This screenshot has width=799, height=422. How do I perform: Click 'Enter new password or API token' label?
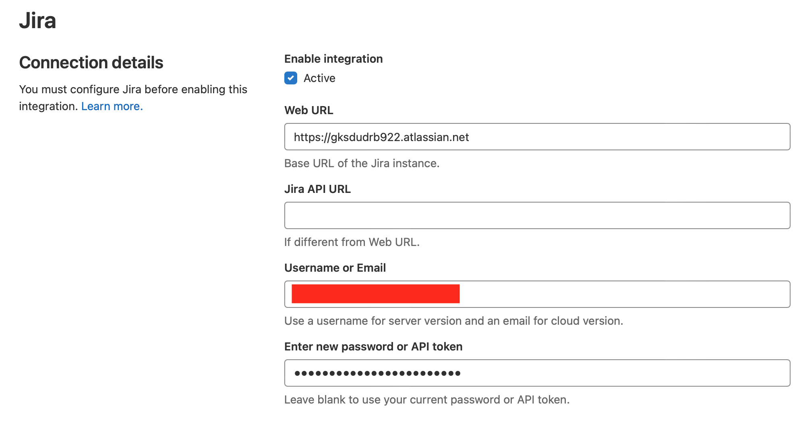click(x=373, y=346)
